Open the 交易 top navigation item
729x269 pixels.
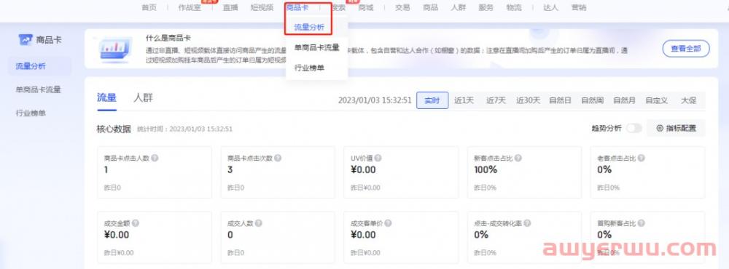pos(402,7)
